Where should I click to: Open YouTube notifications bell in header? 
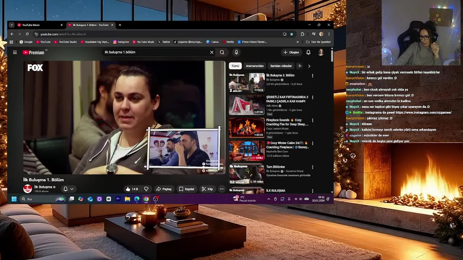(x=308, y=52)
